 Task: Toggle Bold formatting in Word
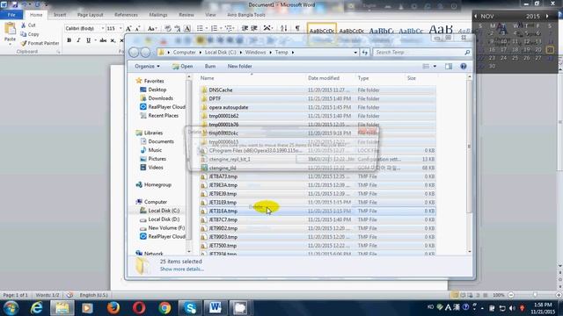click(69, 40)
